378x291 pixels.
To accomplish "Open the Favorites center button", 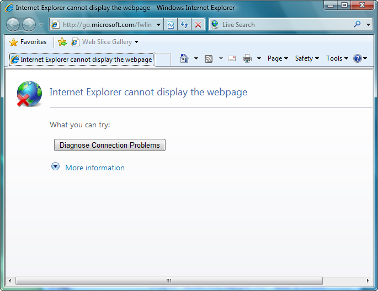I will pyautogui.click(x=28, y=42).
